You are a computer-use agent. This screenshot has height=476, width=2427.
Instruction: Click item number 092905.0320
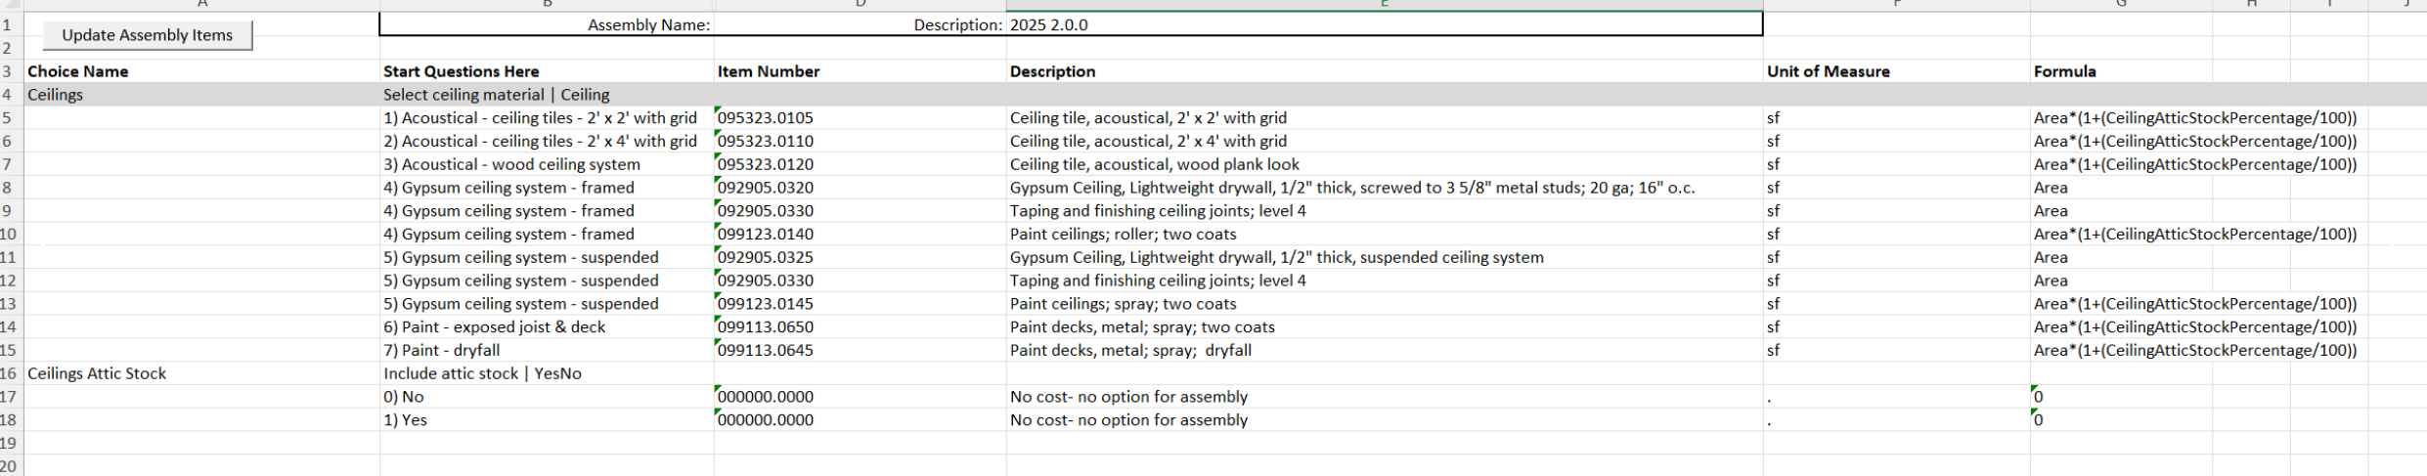click(766, 188)
